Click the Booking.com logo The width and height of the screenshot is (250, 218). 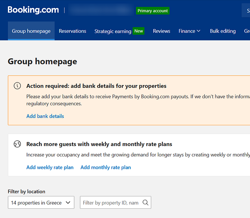(33, 10)
